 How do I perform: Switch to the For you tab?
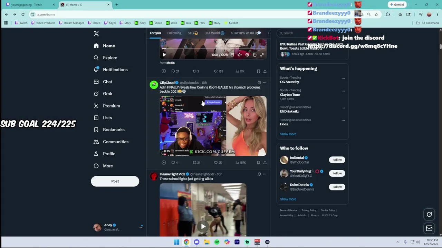click(x=155, y=33)
